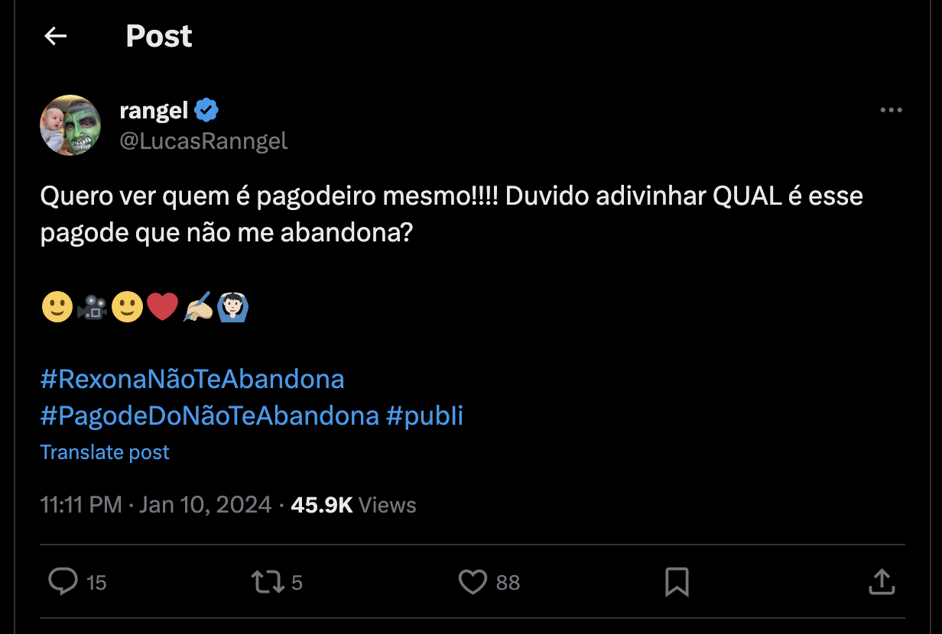
Task: Like the post with the heart icon
Action: click(473, 582)
